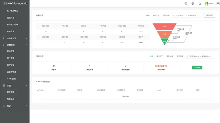The image size is (220, 123).
Task: Select 最近90天 filter in 流量数据
Action: [x=180, y=56]
